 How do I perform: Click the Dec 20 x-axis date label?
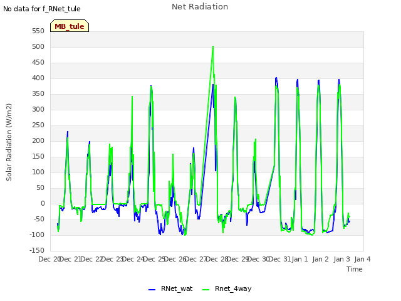[x=49, y=259]
